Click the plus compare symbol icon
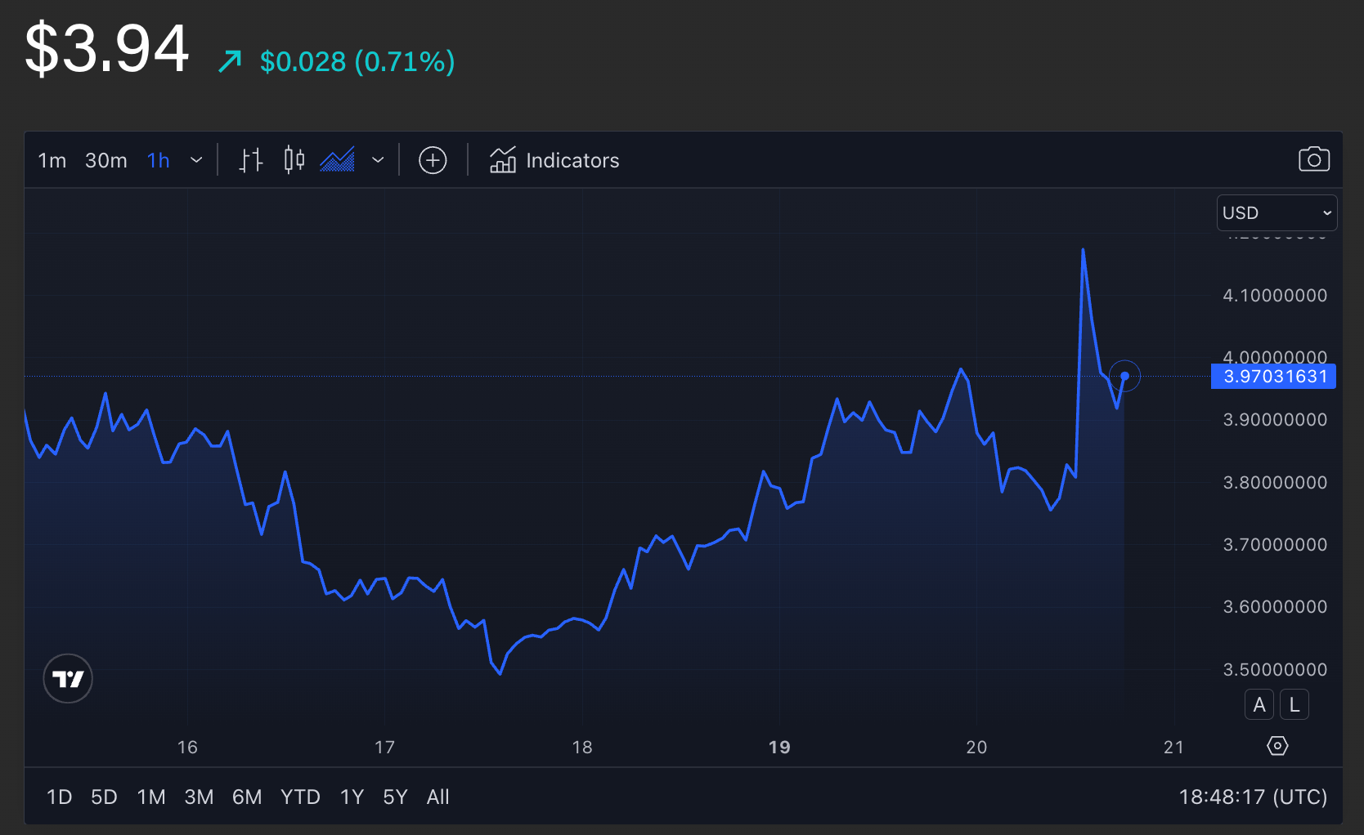Image resolution: width=1364 pixels, height=835 pixels. click(x=433, y=160)
